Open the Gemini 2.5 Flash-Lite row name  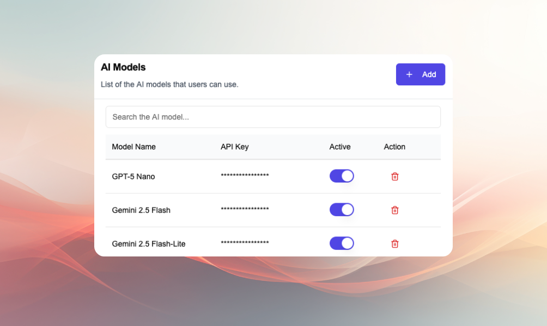coord(149,244)
